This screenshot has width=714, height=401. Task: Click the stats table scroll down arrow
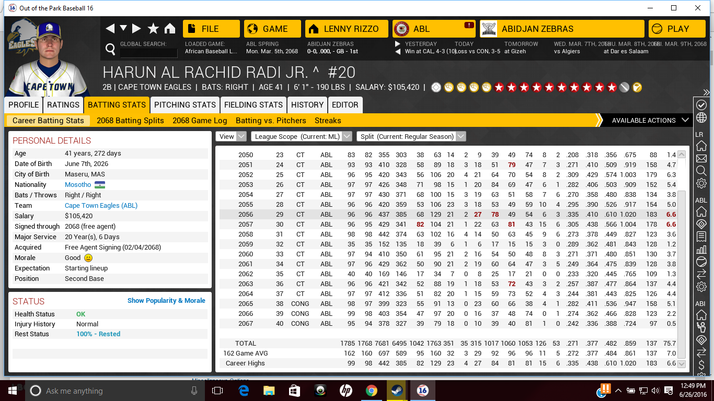coord(682,364)
